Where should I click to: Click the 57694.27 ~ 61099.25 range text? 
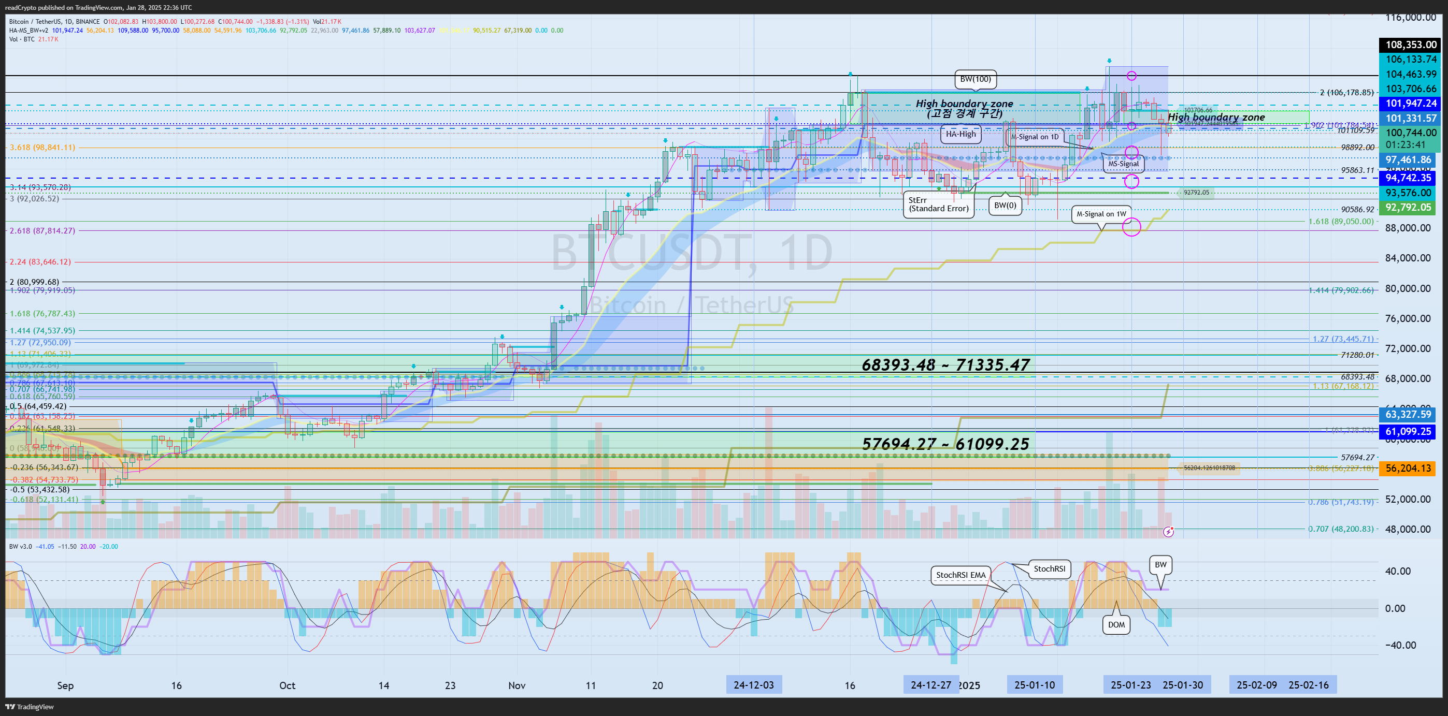[x=946, y=444]
